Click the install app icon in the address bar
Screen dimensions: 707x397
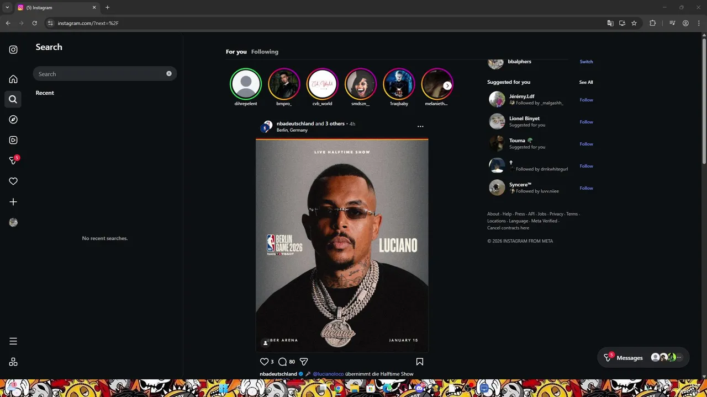pos(622,23)
